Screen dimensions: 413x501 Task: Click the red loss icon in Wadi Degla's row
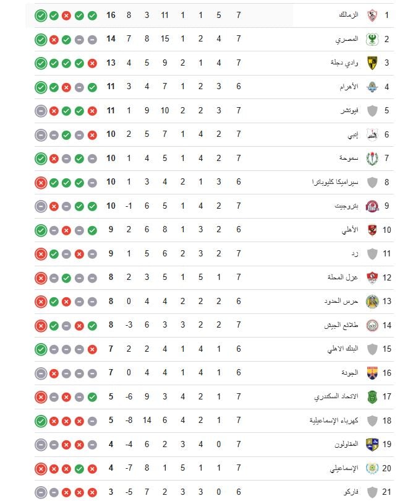(92, 63)
